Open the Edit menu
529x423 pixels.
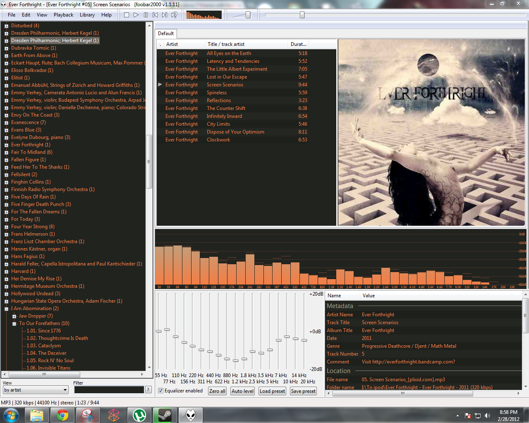point(26,15)
